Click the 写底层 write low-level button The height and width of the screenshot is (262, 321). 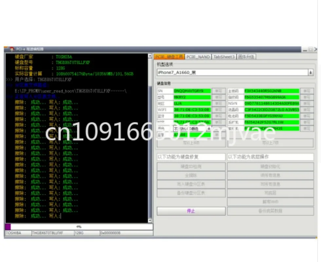coord(270,193)
